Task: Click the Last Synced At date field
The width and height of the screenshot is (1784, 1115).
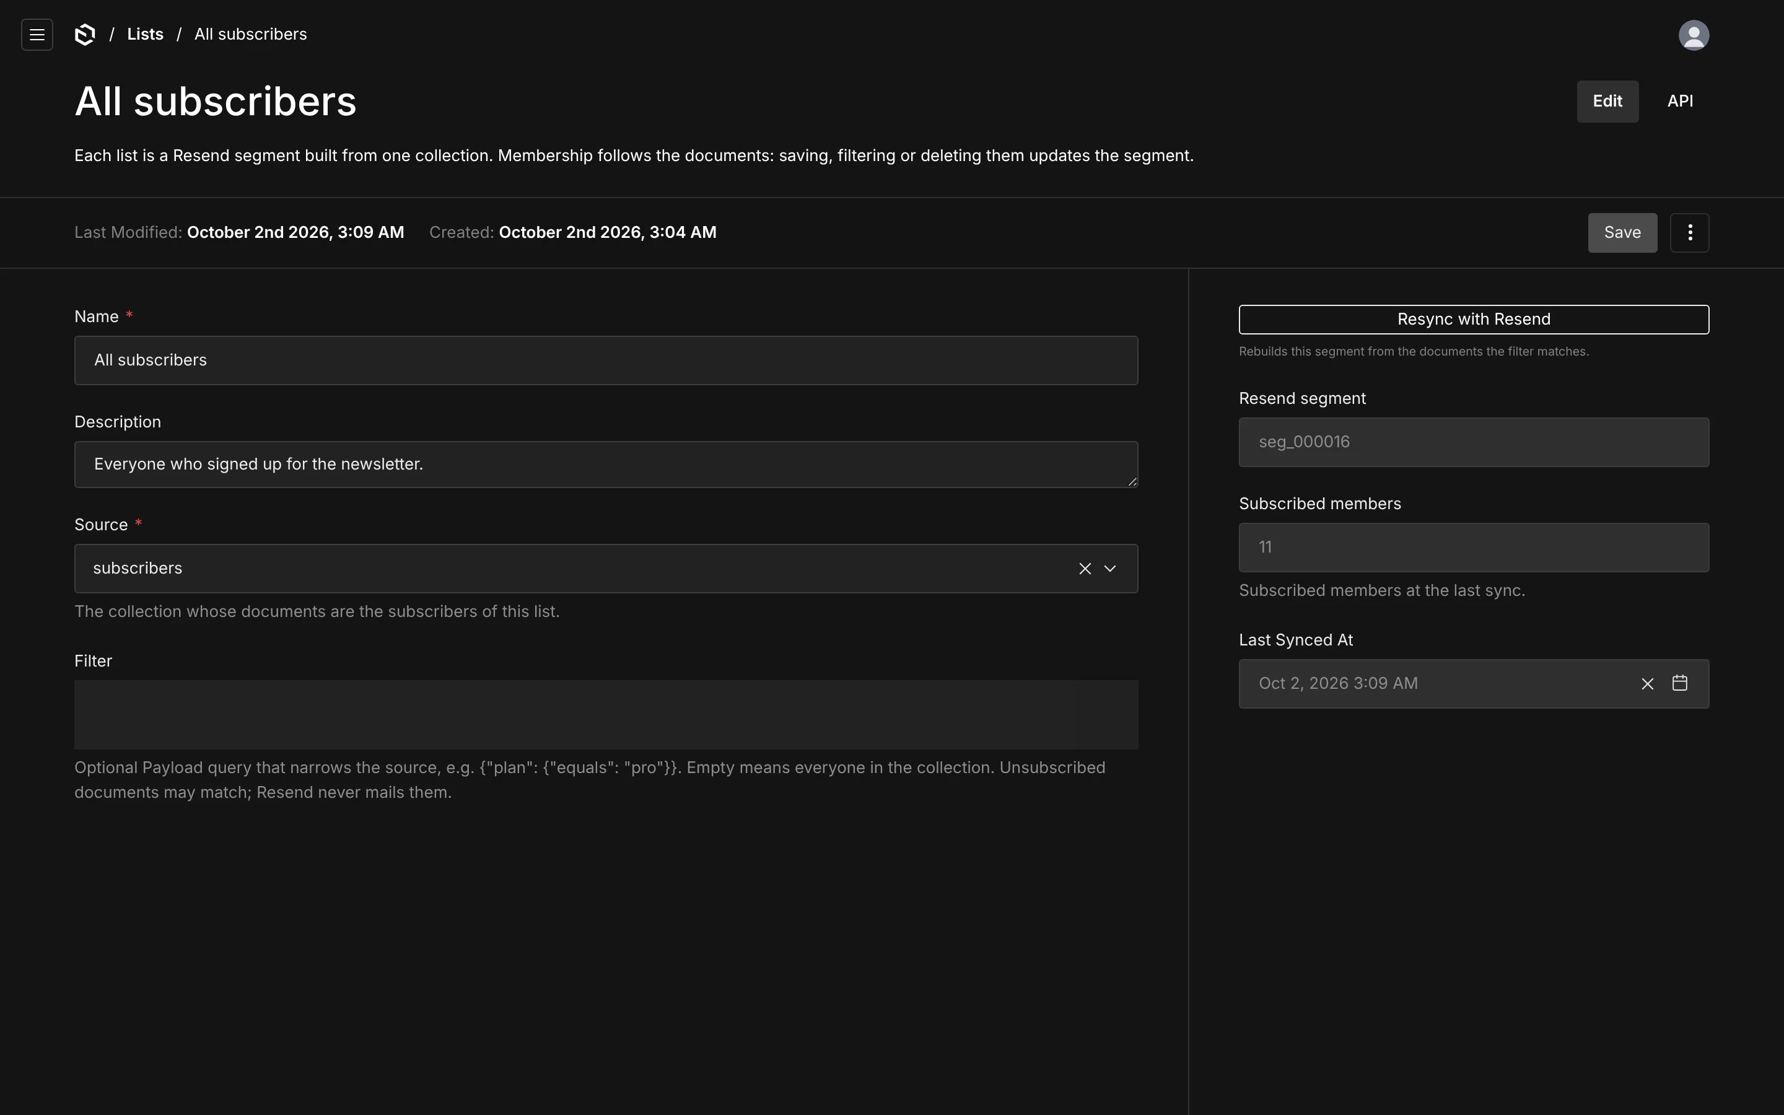Action: pyautogui.click(x=1473, y=684)
